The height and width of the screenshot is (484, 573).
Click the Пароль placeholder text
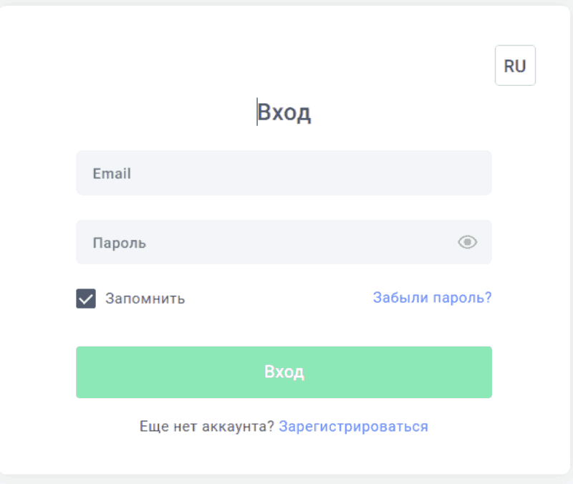(x=119, y=243)
